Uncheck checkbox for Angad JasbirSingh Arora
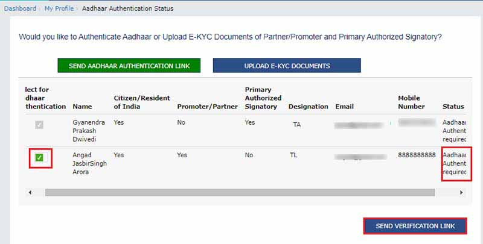Viewport: 483px width, 244px height. [x=39, y=158]
